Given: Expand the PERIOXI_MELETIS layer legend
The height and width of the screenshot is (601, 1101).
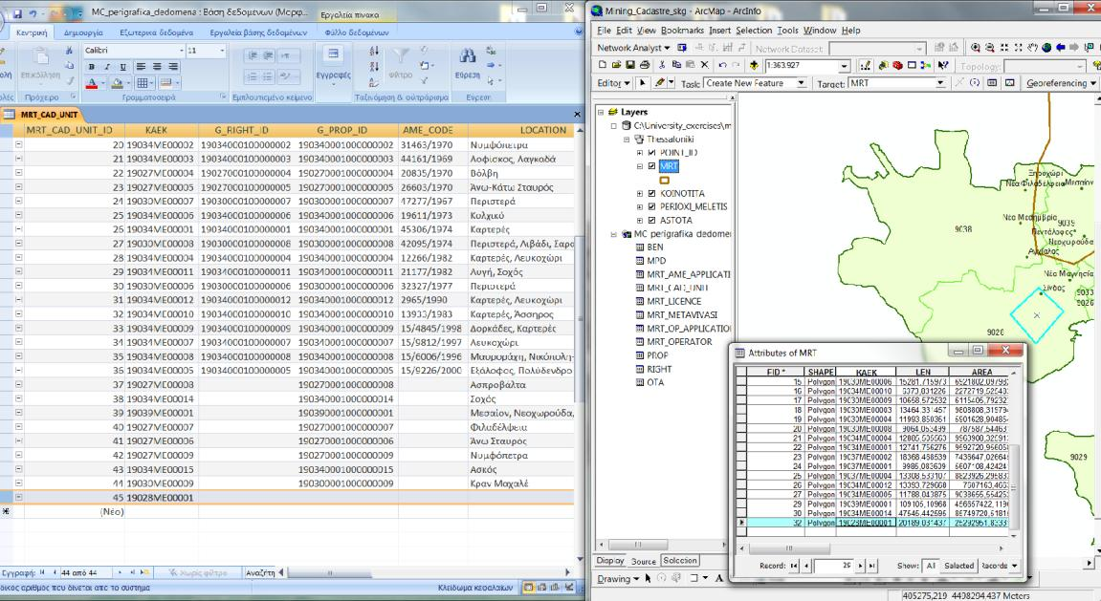Looking at the screenshot, I should click(x=640, y=207).
